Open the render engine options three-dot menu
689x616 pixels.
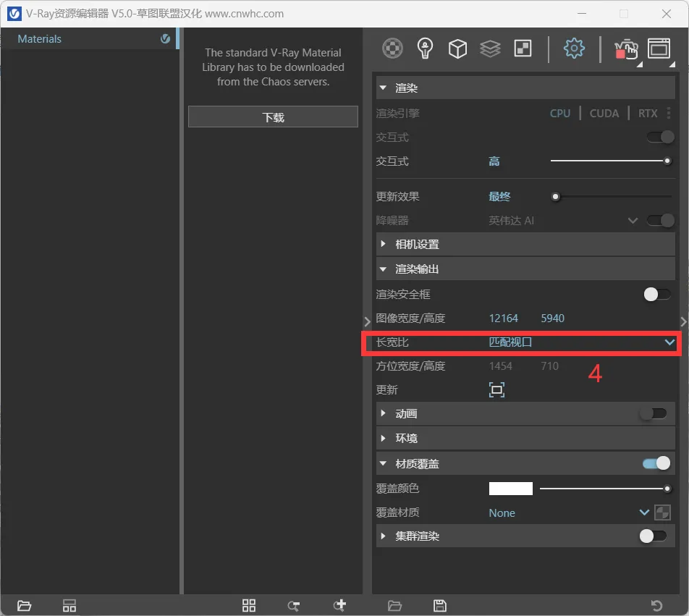(668, 114)
